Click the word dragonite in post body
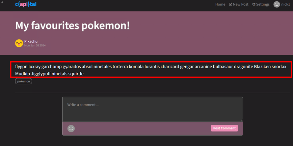 pos(243,67)
